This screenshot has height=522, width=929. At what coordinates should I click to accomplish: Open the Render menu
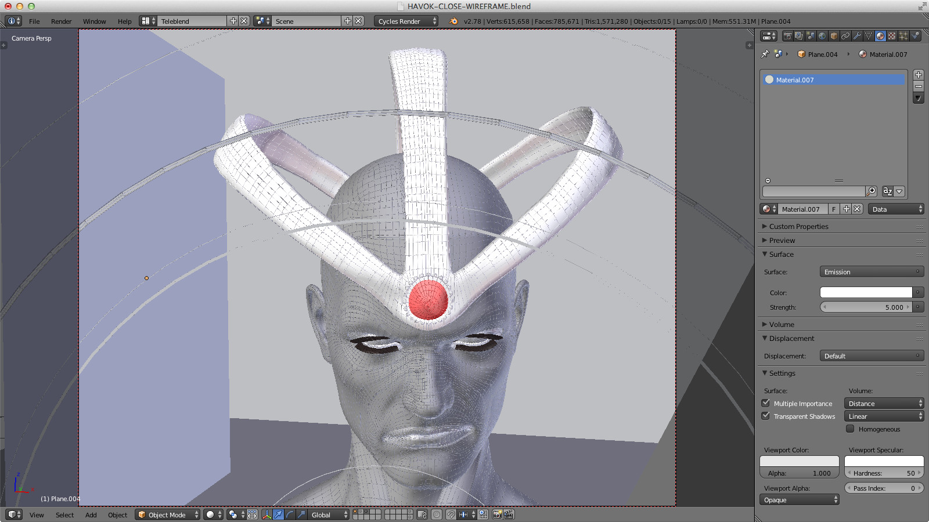coord(61,21)
